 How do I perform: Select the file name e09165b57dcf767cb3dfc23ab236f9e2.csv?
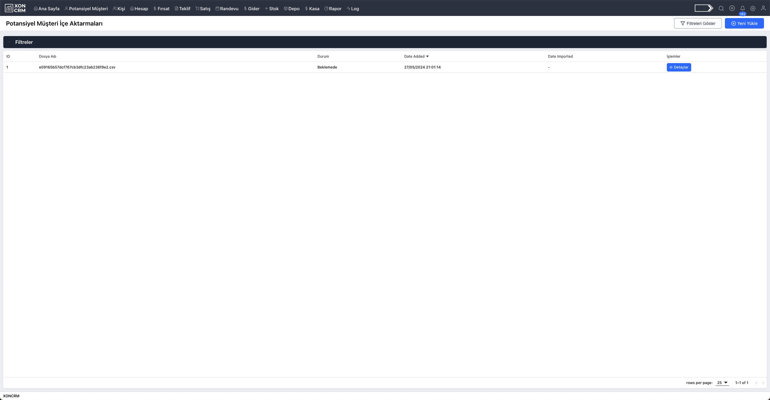77,67
